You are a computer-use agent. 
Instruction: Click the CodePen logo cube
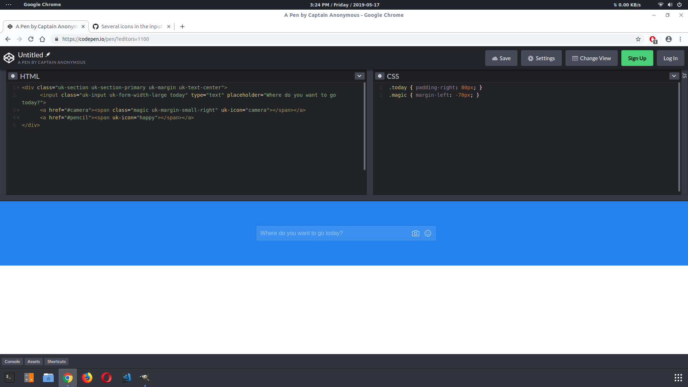tap(9, 58)
